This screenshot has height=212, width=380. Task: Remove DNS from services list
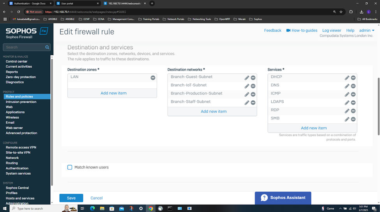(x=353, y=86)
